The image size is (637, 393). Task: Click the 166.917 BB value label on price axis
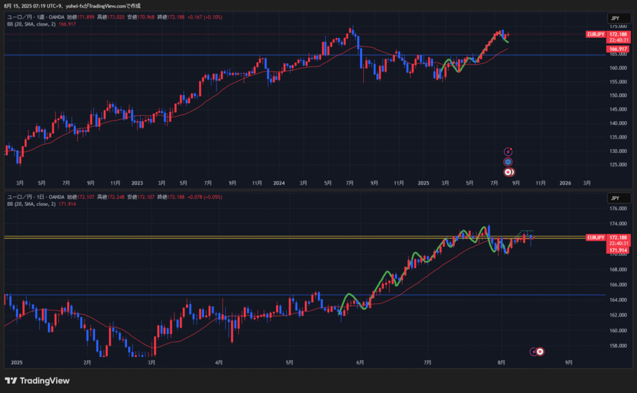click(x=618, y=49)
